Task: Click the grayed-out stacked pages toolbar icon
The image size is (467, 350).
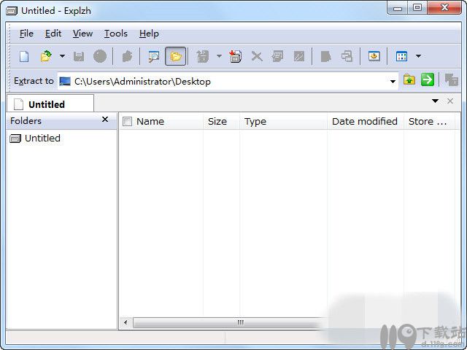Action: click(x=277, y=56)
